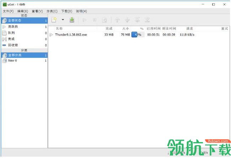The height and width of the screenshot is (158, 231).
Task: Click the new download toolbar icon
Action: [x=54, y=20]
